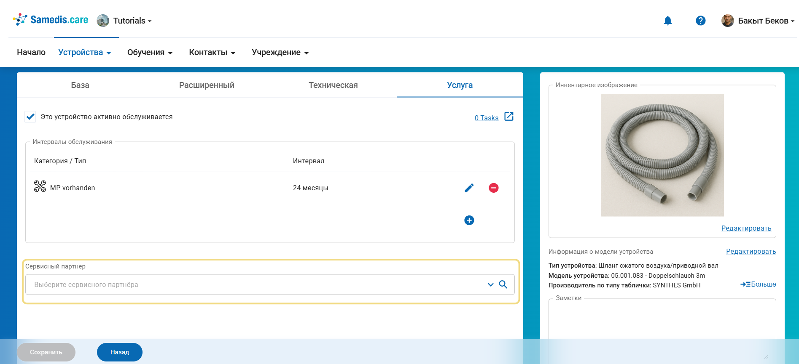The image size is (799, 364).
Task: Open the Устройства menu
Action: point(85,52)
